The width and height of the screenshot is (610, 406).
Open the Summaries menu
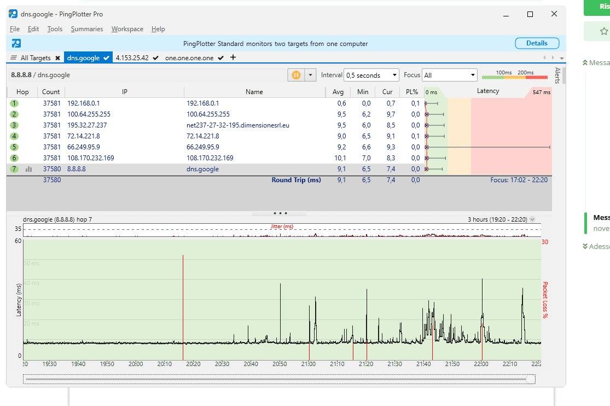click(x=86, y=29)
